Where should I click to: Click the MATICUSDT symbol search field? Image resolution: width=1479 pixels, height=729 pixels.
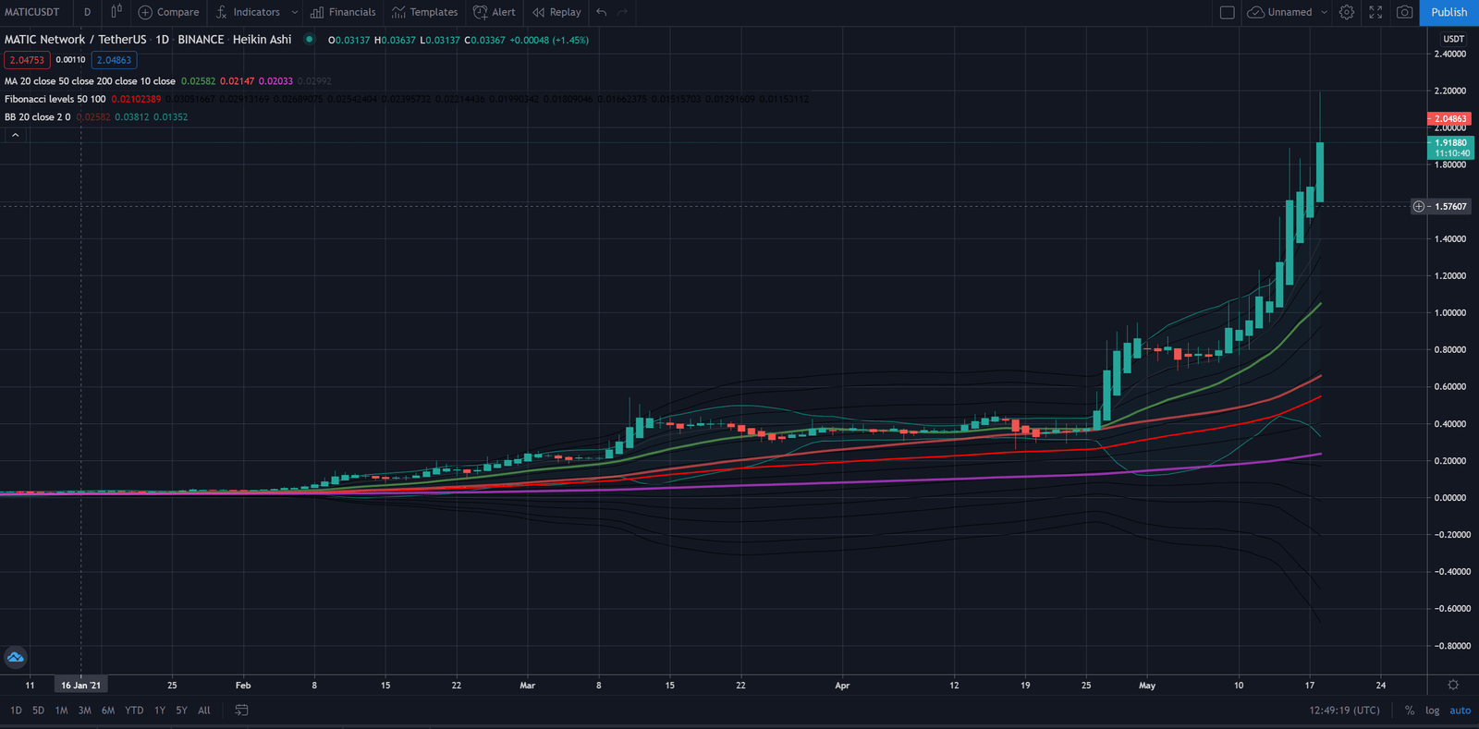pyautogui.click(x=32, y=12)
